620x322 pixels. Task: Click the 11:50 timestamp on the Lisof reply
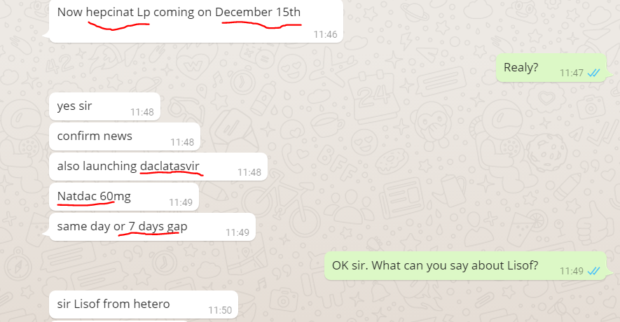pyautogui.click(x=220, y=310)
